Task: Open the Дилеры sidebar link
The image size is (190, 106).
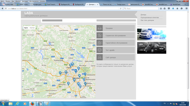Action: (143, 15)
